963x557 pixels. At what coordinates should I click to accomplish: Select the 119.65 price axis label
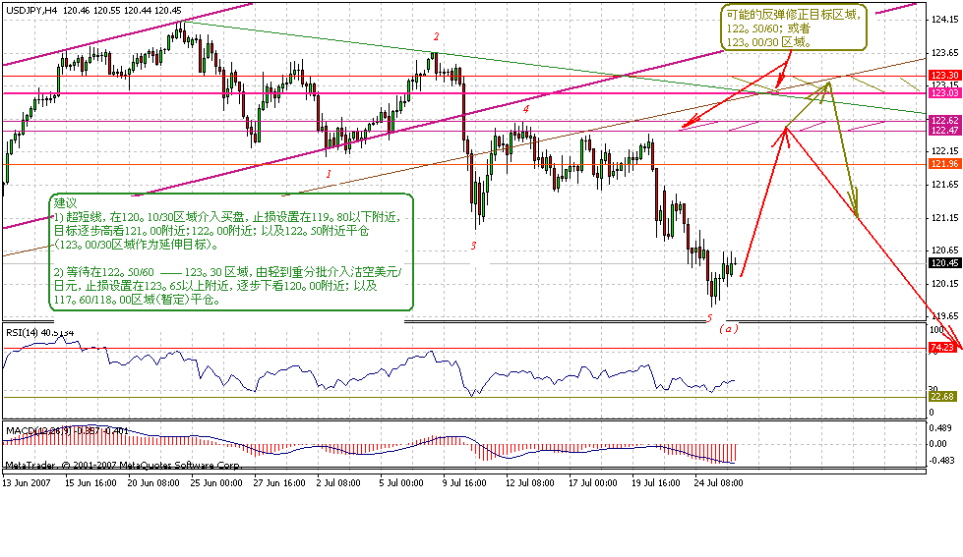pyautogui.click(x=944, y=316)
